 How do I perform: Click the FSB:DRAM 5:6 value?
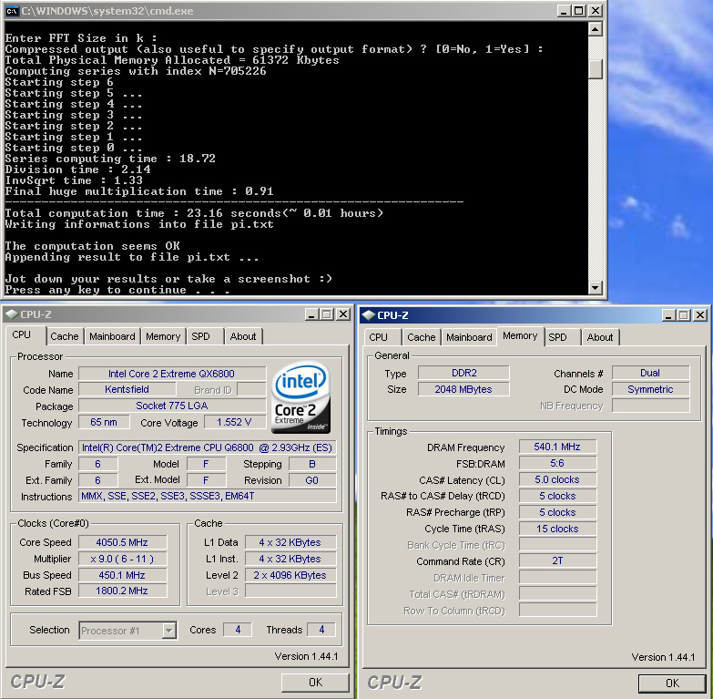(557, 463)
